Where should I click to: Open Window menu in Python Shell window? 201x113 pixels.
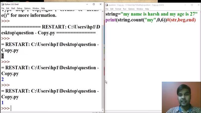[36, 8]
